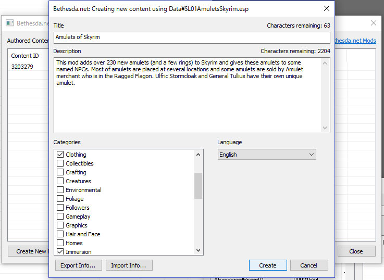Open the Language dropdown showing English
Viewport: 384px width, 280px height.
pyautogui.click(x=267, y=155)
